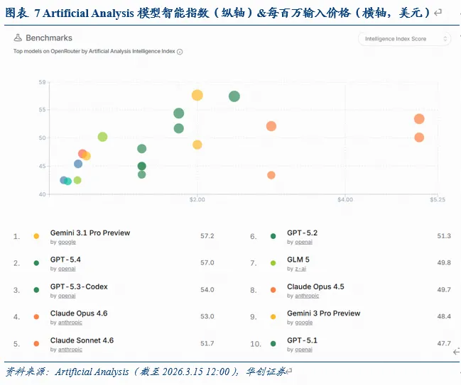Screen dimensions: 461x385
Task: Click the light green dot beside GLM 5
Action: [273, 263]
